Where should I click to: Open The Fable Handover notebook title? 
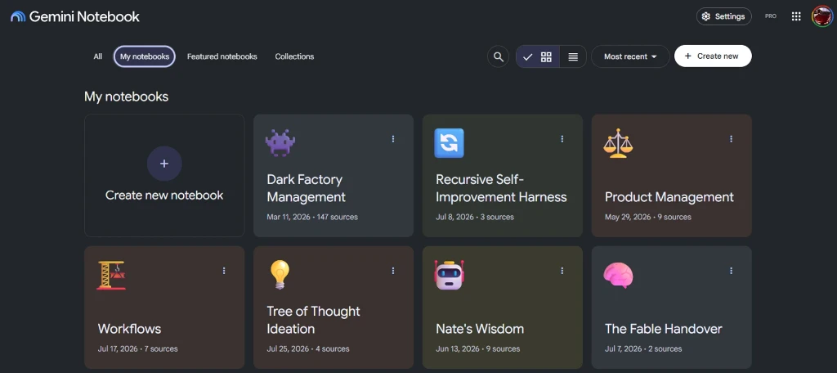664,329
